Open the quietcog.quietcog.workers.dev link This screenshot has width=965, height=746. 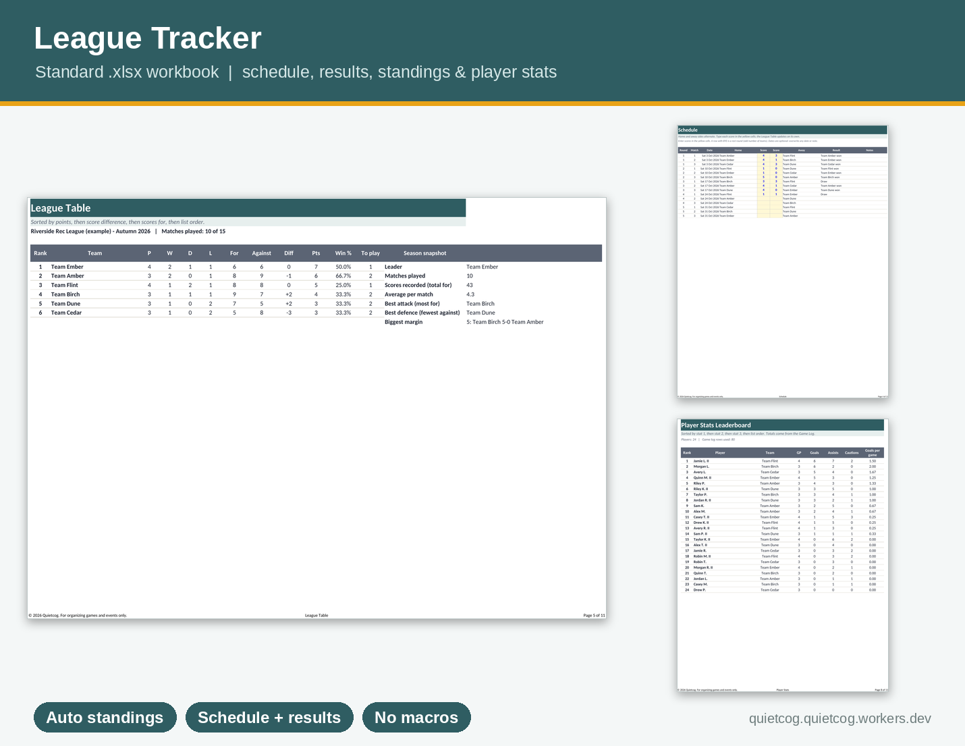pos(840,718)
